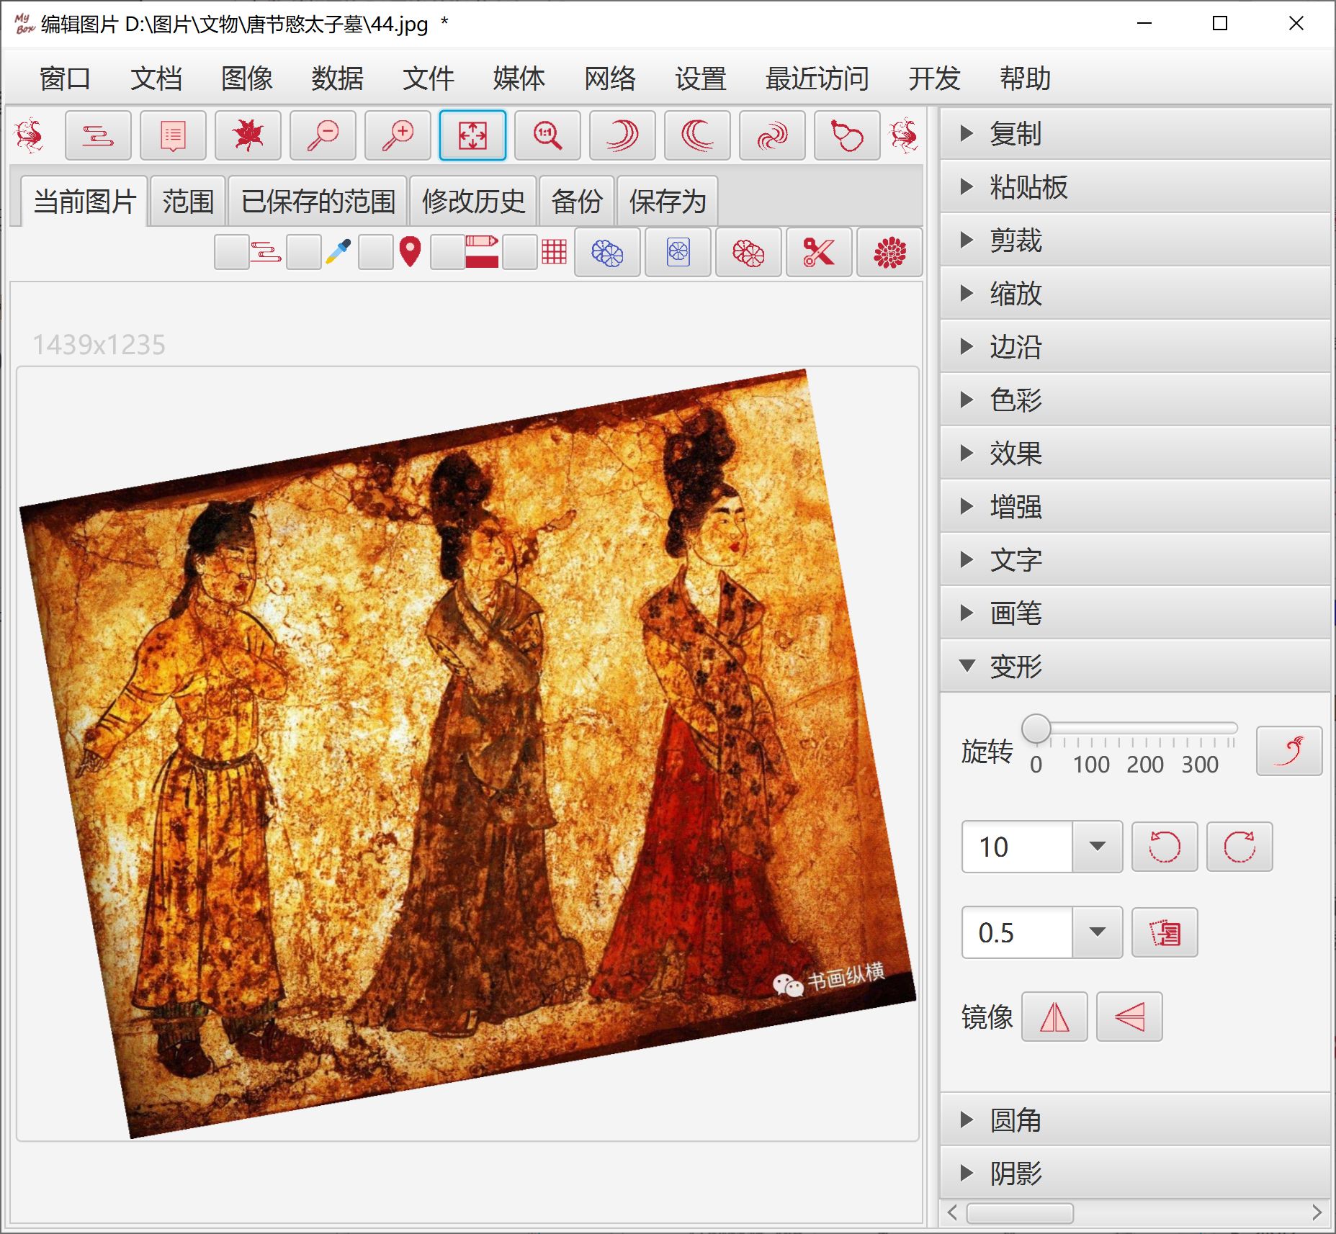1336x1234 pixels.
Task: Expand the 效果 pane
Action: (x=1135, y=454)
